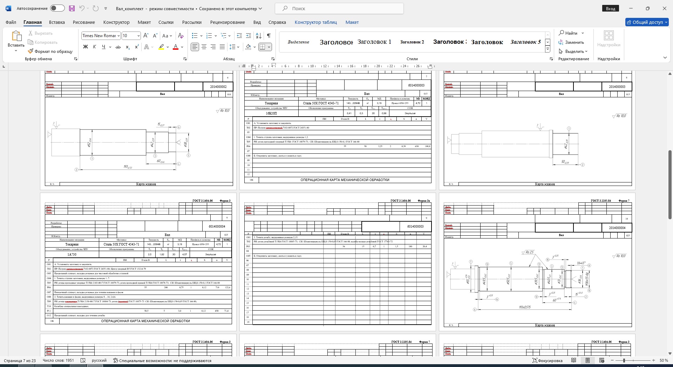Switch to Read Mode view
The width and height of the screenshot is (673, 367).
(573, 360)
